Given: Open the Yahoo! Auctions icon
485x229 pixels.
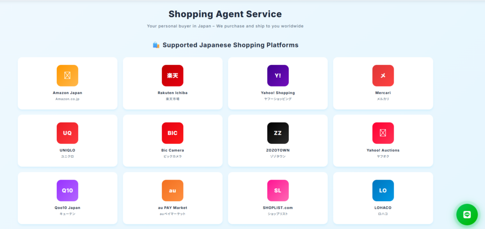Looking at the screenshot, I should 383,133.
